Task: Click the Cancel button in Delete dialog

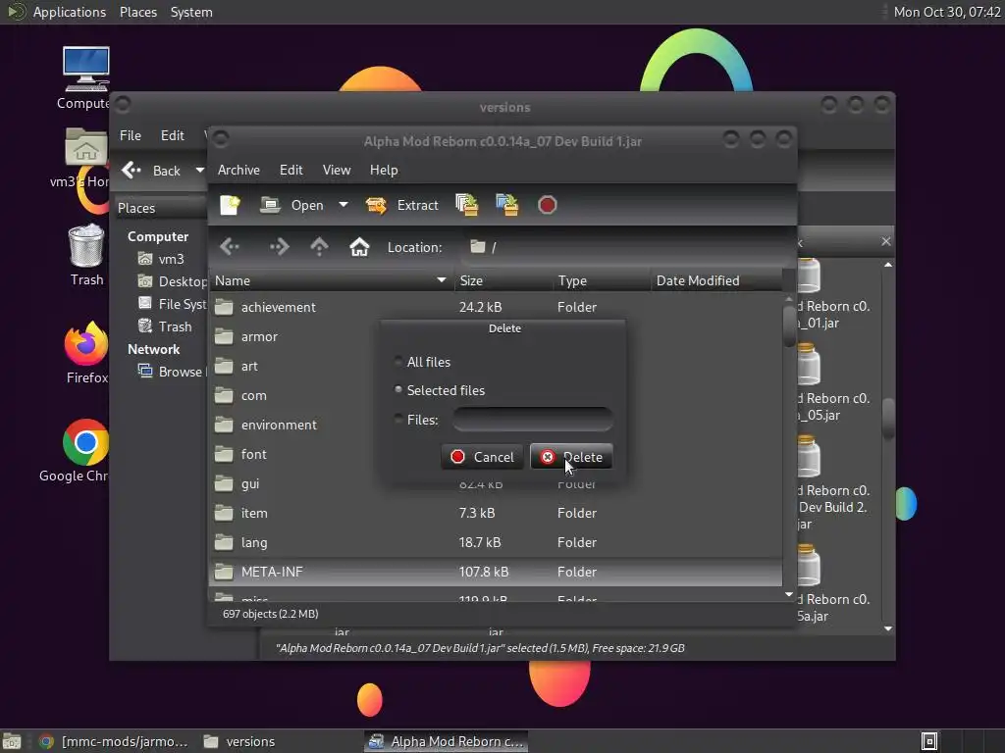Action: tap(482, 457)
